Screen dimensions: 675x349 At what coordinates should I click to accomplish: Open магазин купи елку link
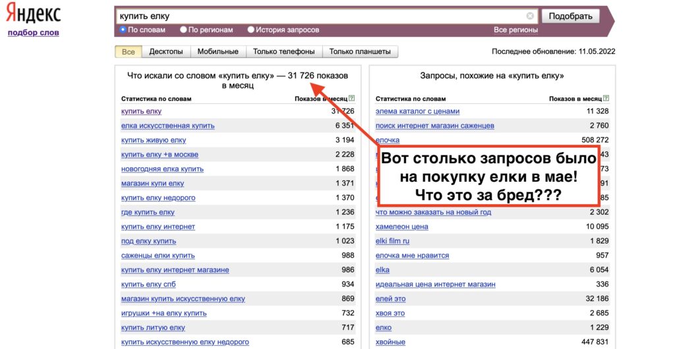pos(153,184)
